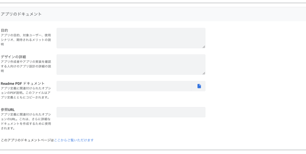Focus the デザインの詳細 text area
Image resolution: width=306 pixels, height=154 pixels.
[x=131, y=64]
